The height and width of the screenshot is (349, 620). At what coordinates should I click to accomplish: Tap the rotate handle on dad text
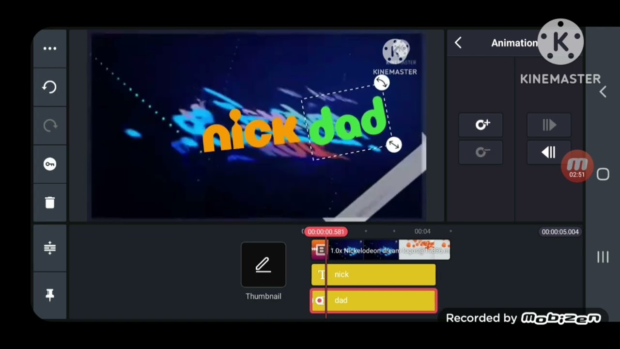(382, 83)
